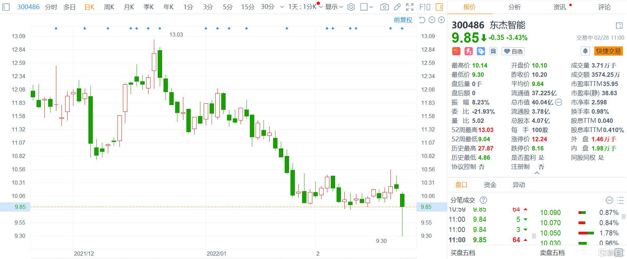This screenshot has width=627, height=259.
Task: Open chart settings gear icon
Action: click(351, 7)
